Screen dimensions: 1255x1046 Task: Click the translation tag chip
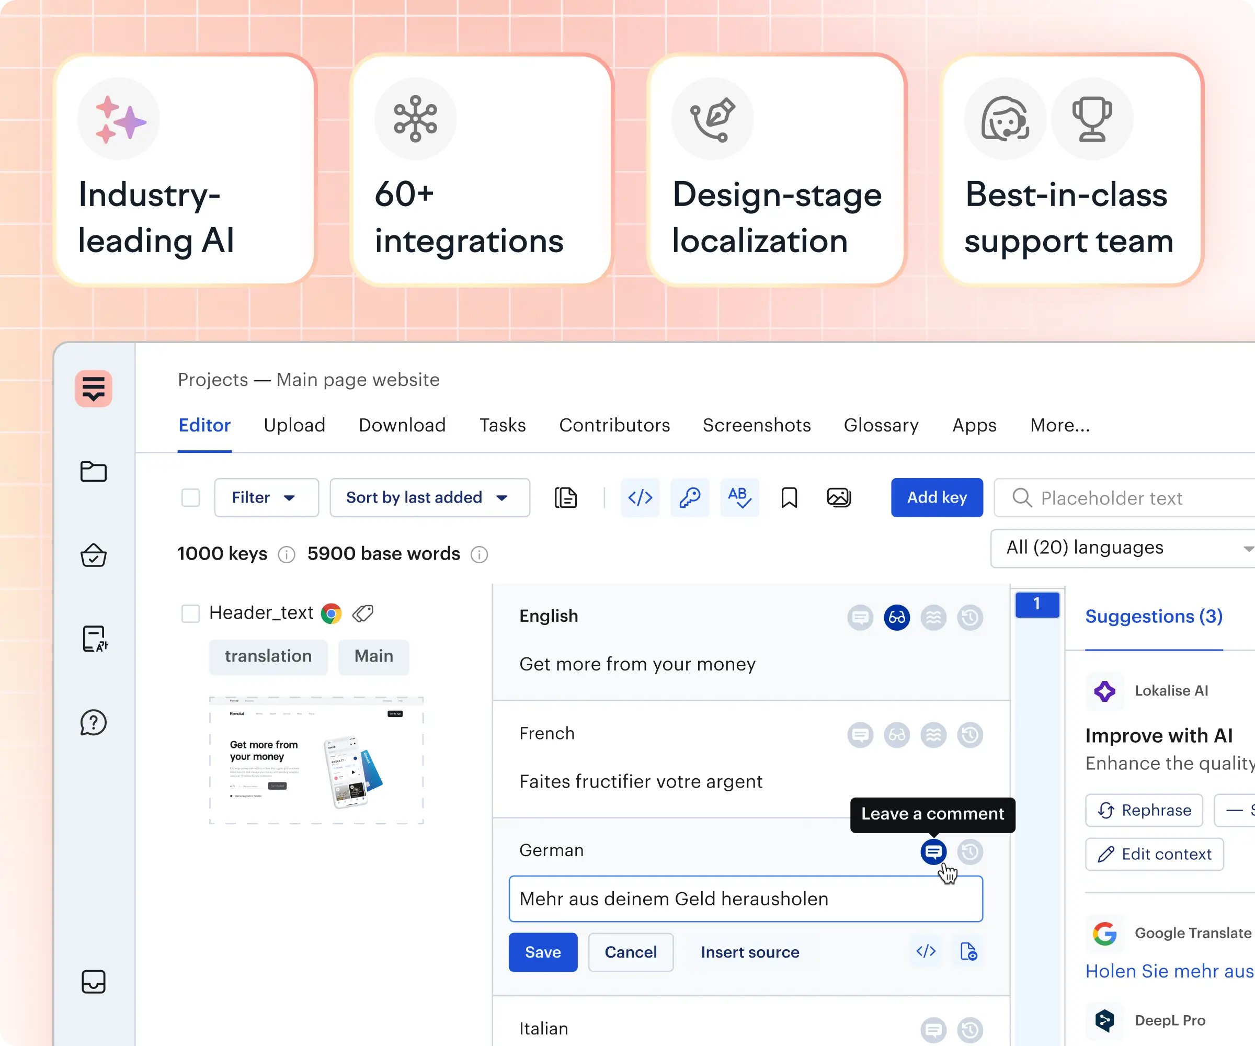point(268,656)
